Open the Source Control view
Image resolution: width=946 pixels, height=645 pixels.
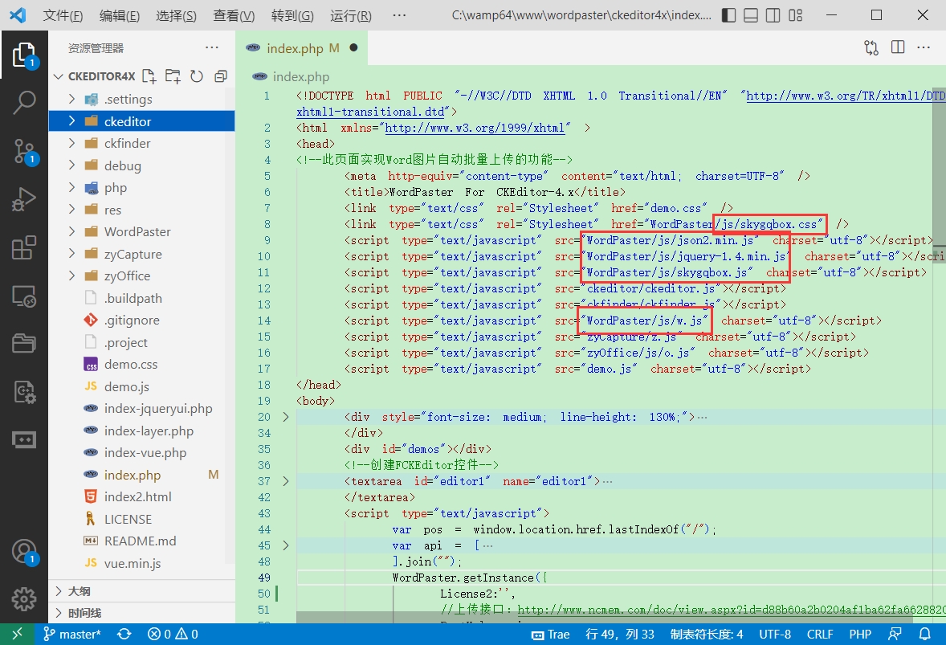[x=24, y=150]
